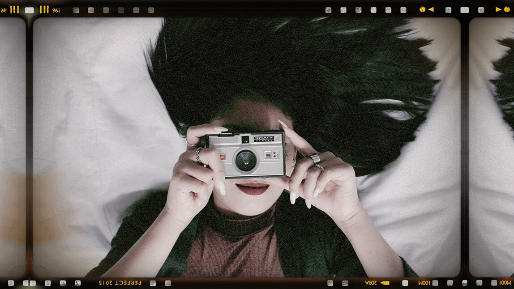Click the mirrored PERFECT 2015 film-edge text
The width and height of the screenshot is (514, 289).
point(120,283)
